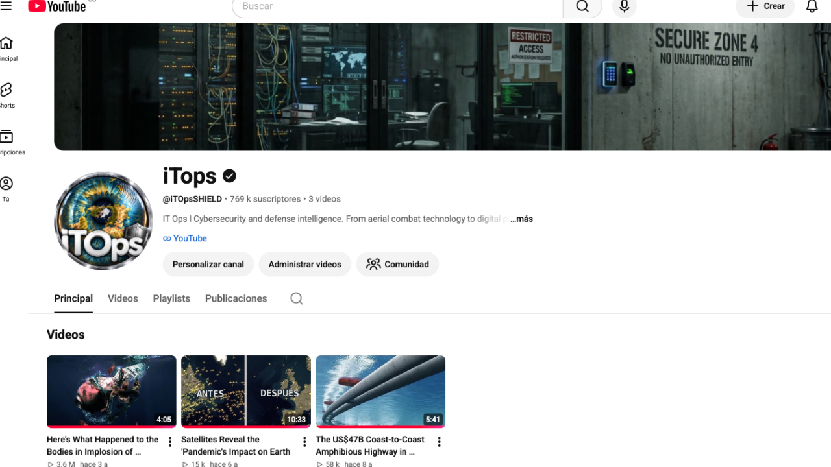Start voice search with the microphone
Screen dimensions: 831x467
click(625, 6)
